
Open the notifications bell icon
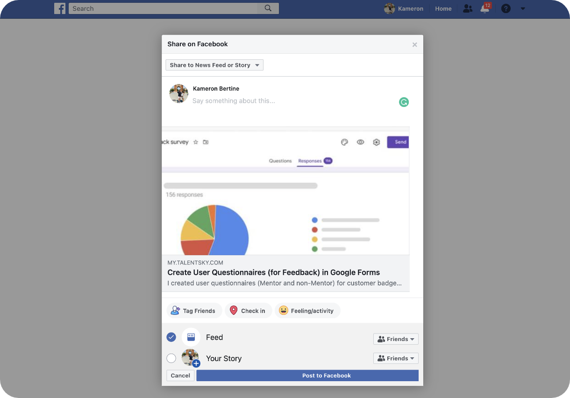coord(485,8)
